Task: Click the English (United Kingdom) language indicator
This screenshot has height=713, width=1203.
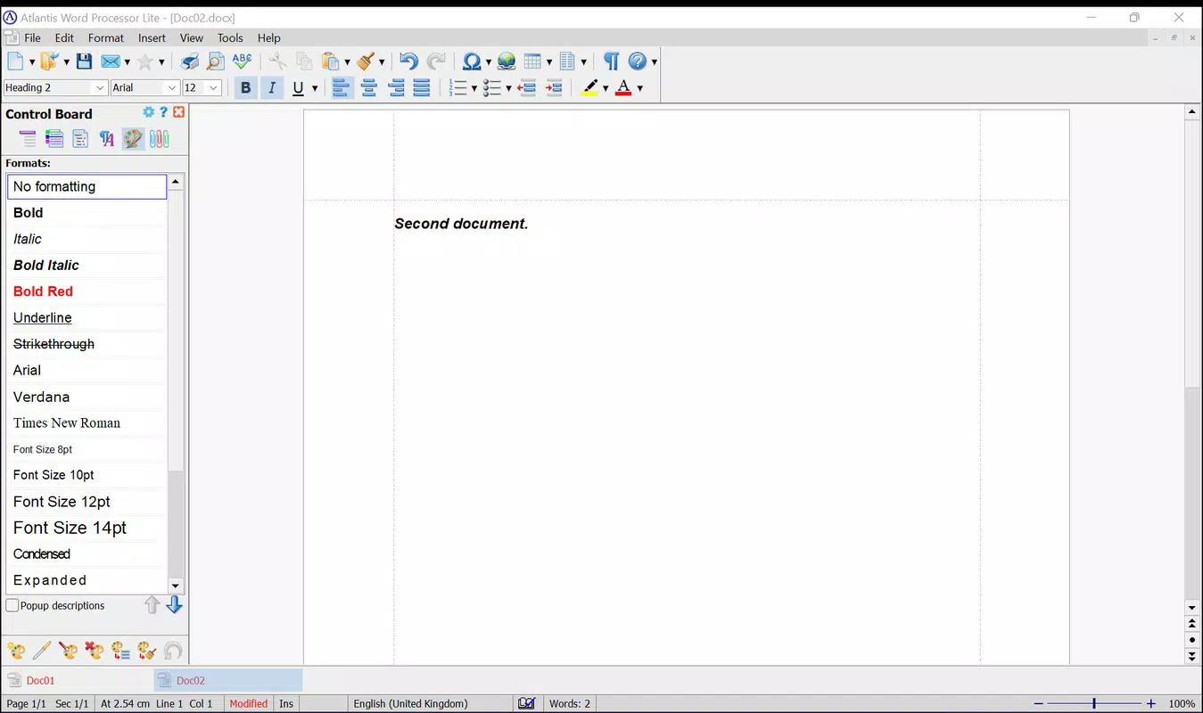Action: coord(410,703)
